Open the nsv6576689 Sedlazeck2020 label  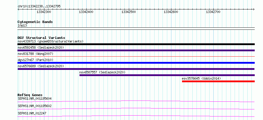41,66
